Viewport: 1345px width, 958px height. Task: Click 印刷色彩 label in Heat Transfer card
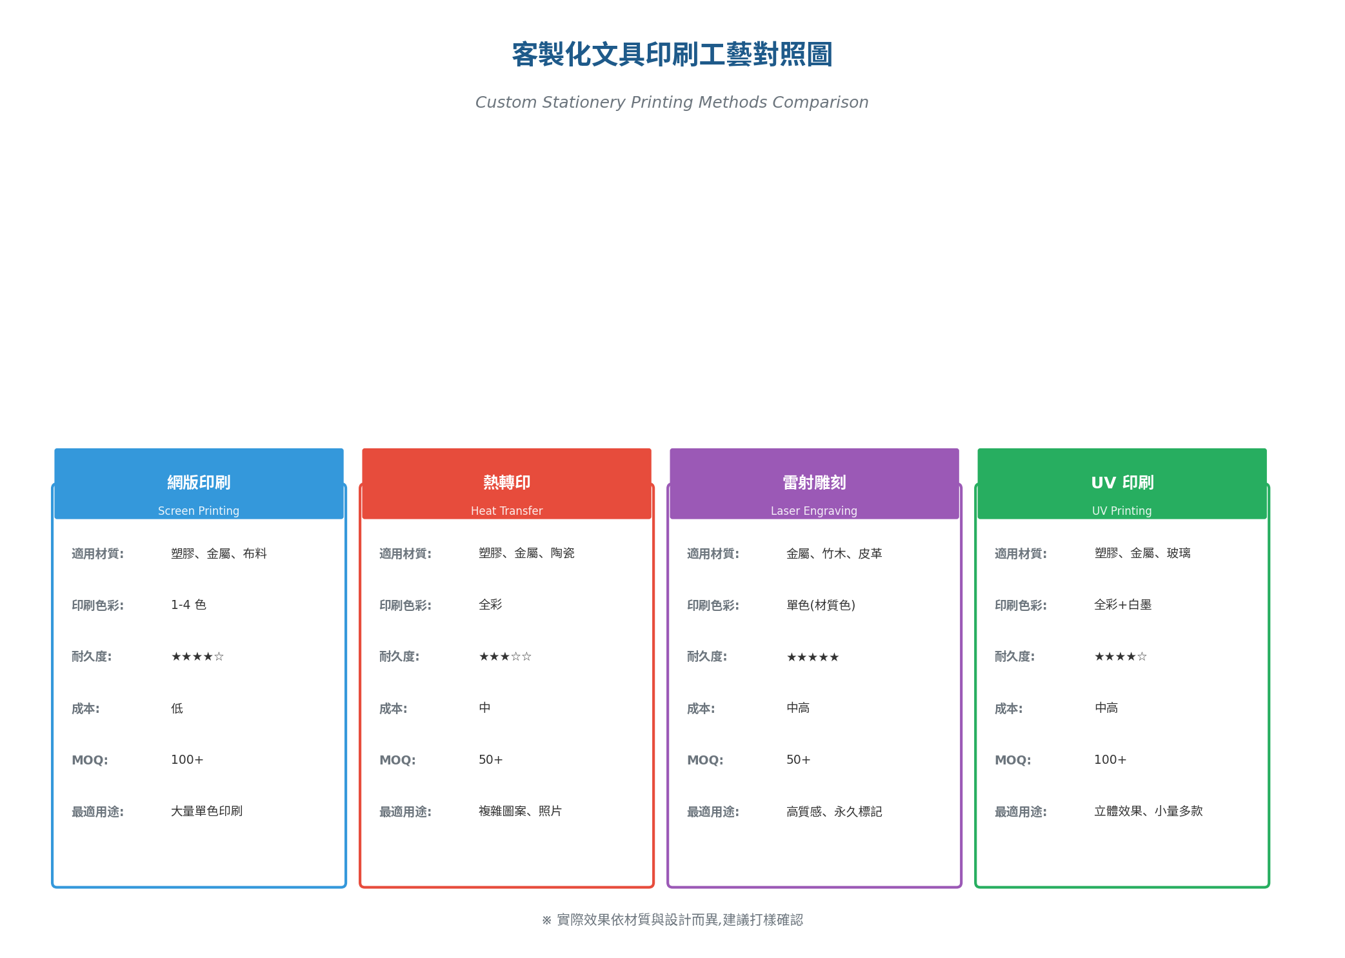[405, 605]
